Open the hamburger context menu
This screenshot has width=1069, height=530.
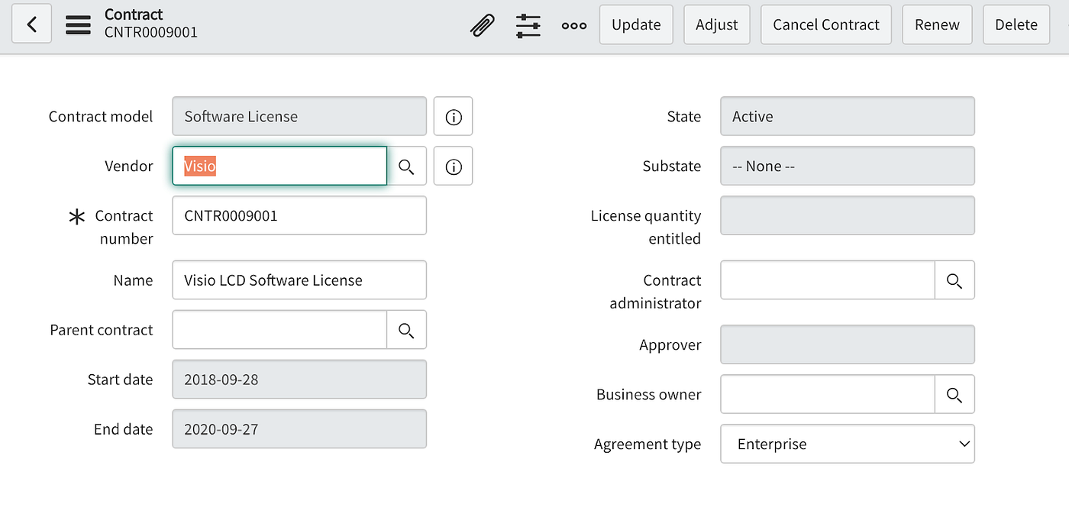tap(78, 24)
